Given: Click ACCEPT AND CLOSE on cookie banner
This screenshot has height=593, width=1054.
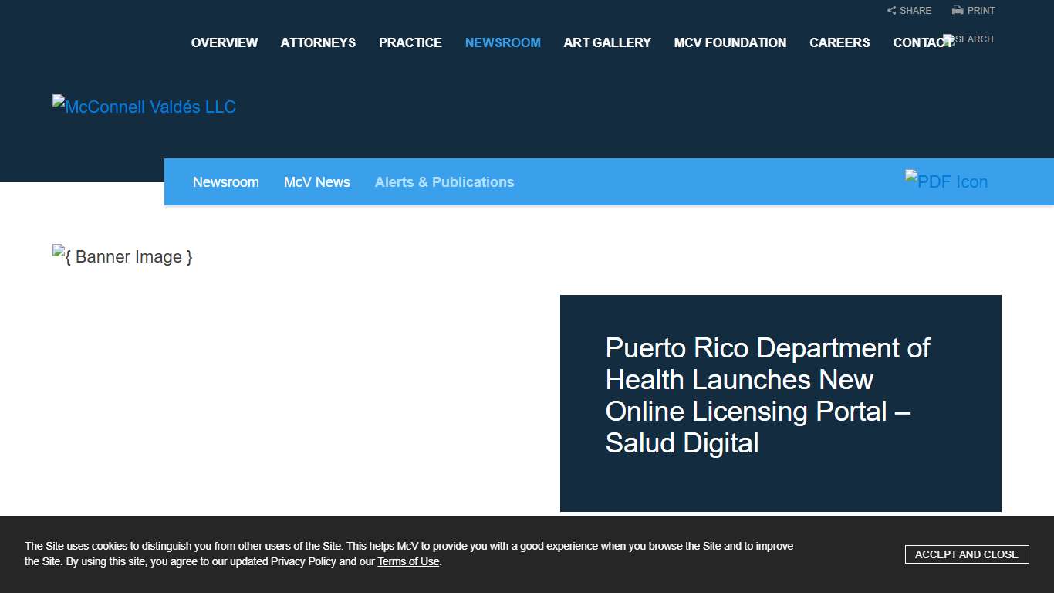Looking at the screenshot, I should [x=967, y=554].
